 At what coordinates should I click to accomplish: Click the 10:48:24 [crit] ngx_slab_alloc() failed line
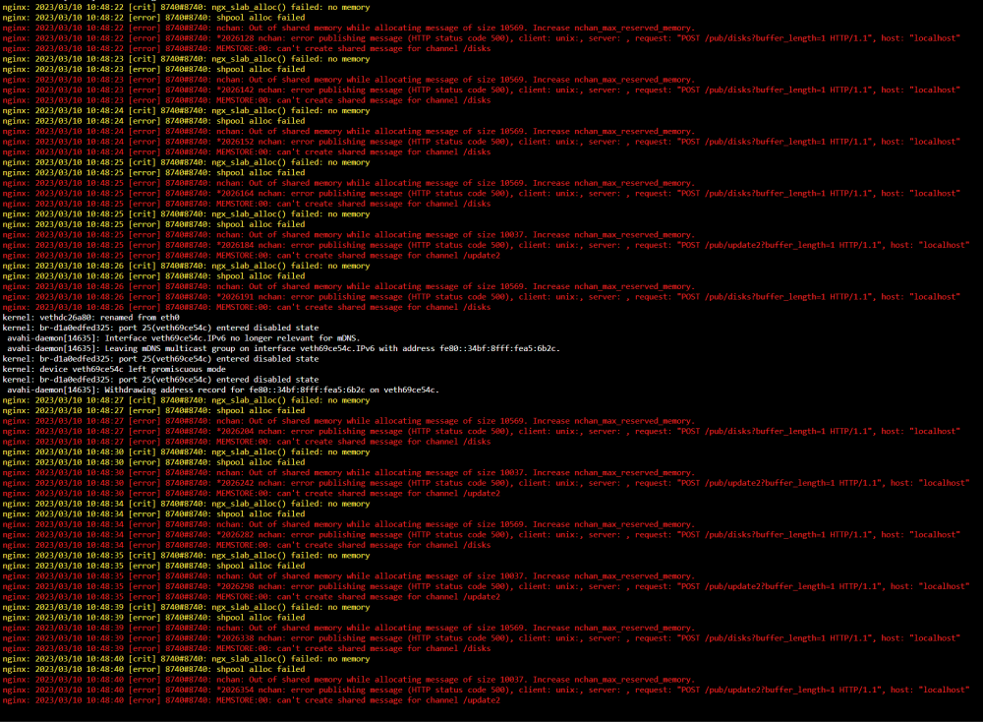186,111
